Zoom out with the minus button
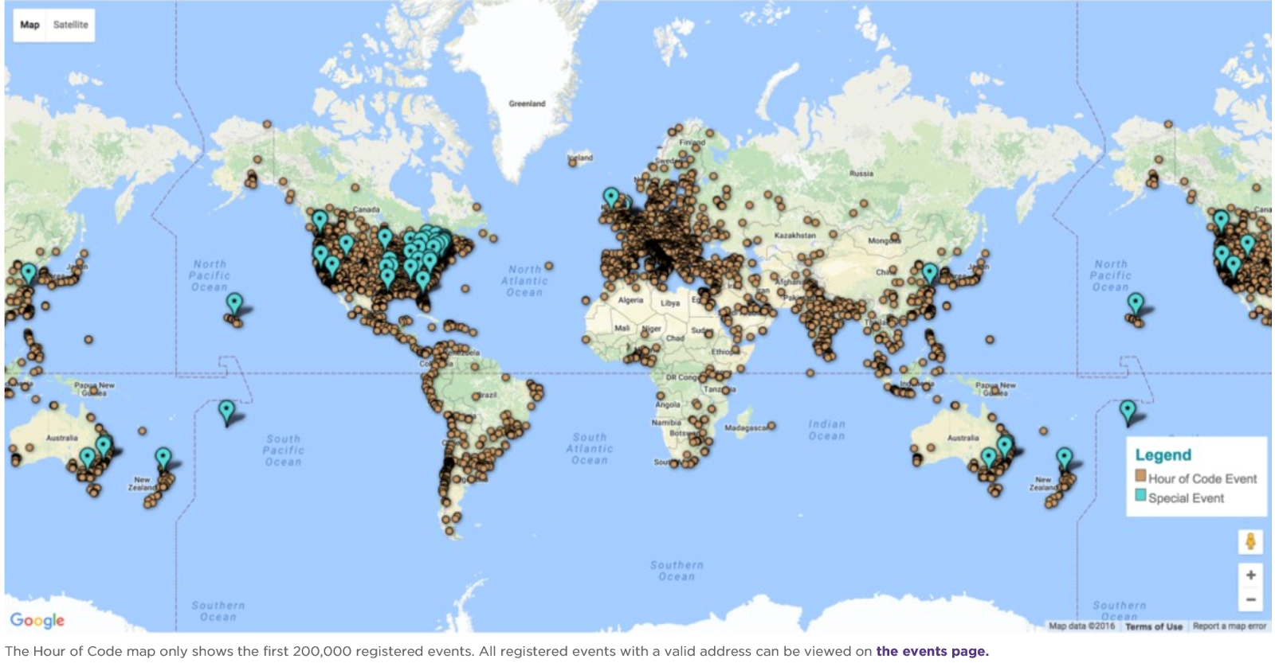The image size is (1275, 671). [1250, 599]
